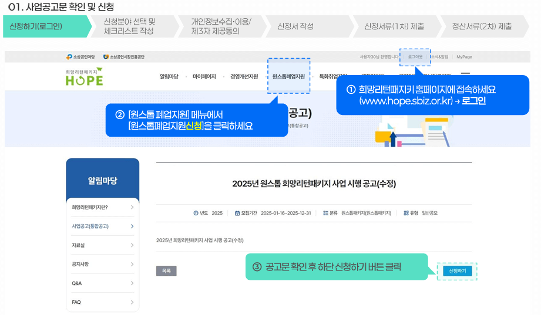The width and height of the screenshot is (541, 315).
Task: Open the 마이페이지 navigation menu
Action: (204, 76)
